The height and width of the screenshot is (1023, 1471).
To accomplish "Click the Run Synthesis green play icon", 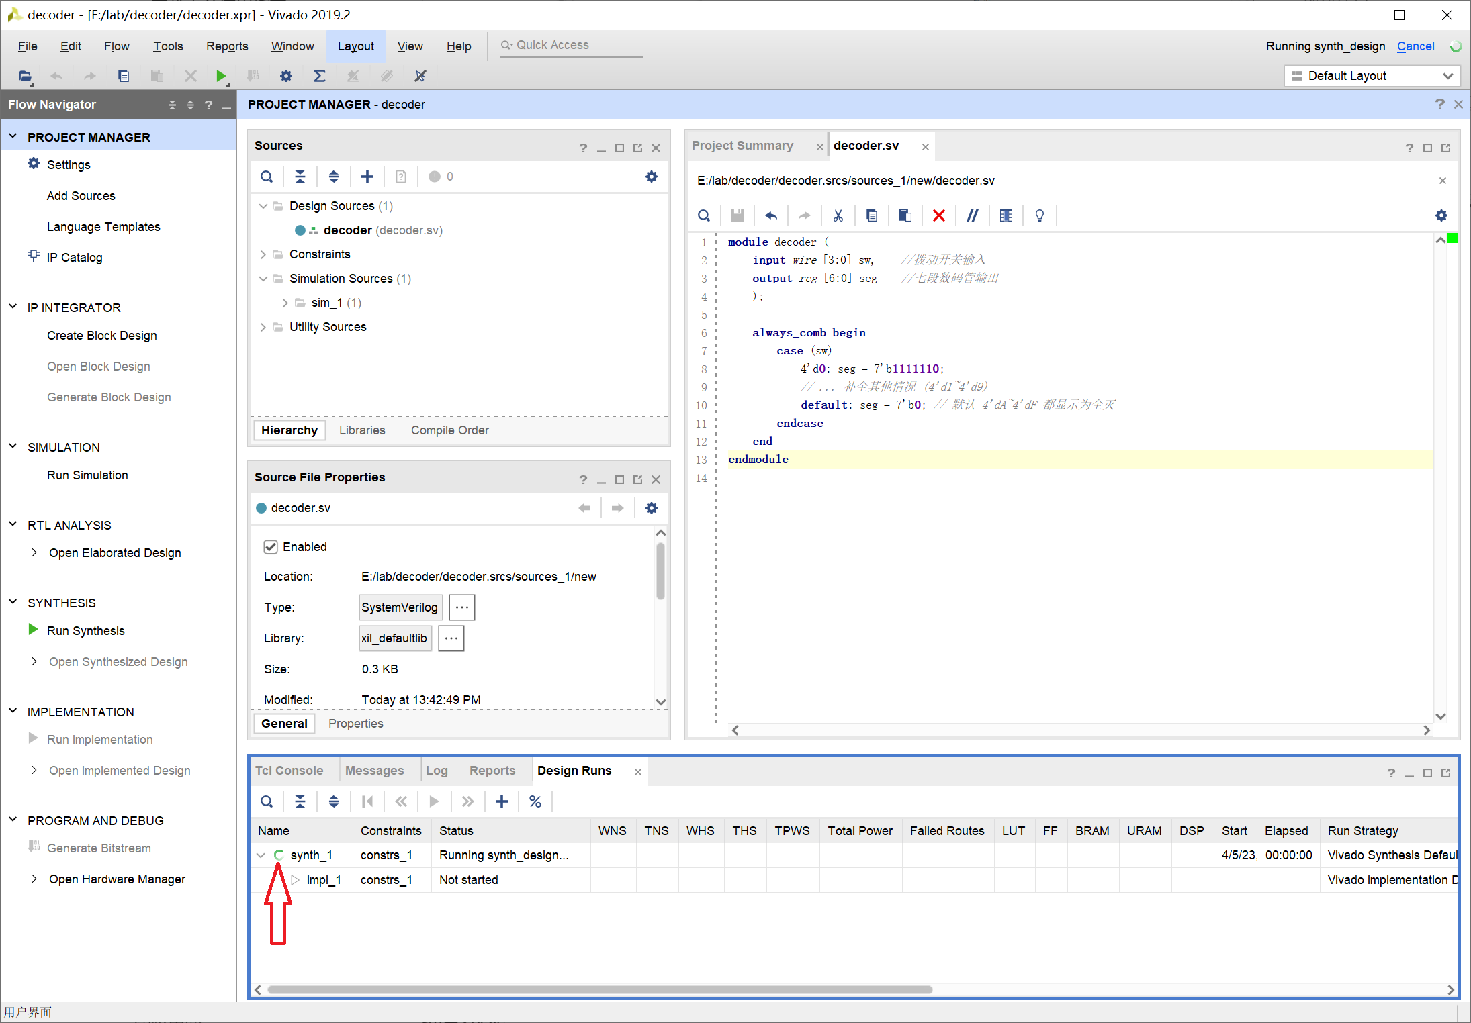I will point(33,630).
